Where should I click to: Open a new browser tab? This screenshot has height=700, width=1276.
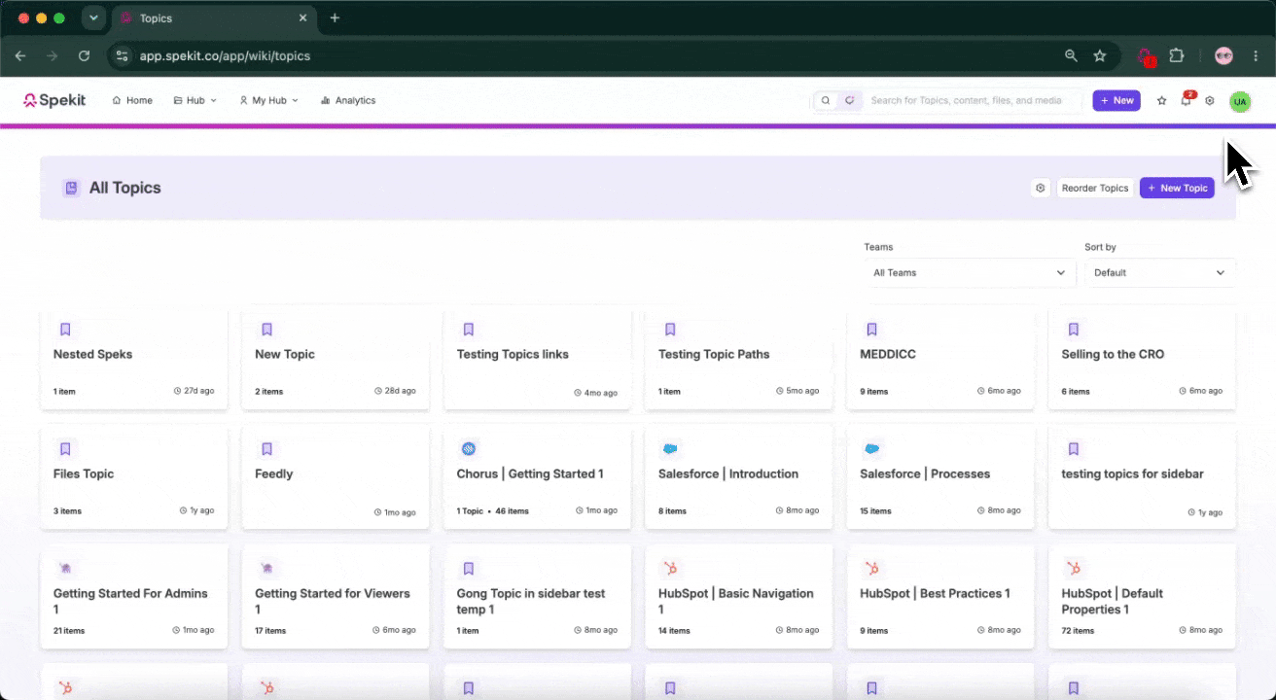pyautogui.click(x=335, y=17)
